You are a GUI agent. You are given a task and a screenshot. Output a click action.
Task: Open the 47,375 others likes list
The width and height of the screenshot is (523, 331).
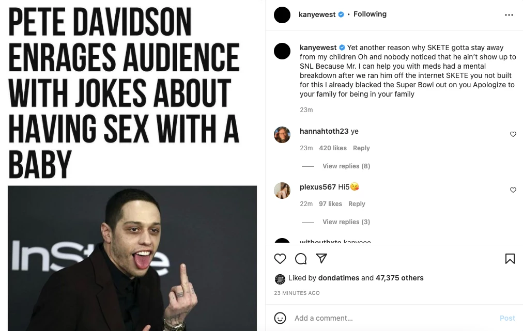(x=399, y=278)
